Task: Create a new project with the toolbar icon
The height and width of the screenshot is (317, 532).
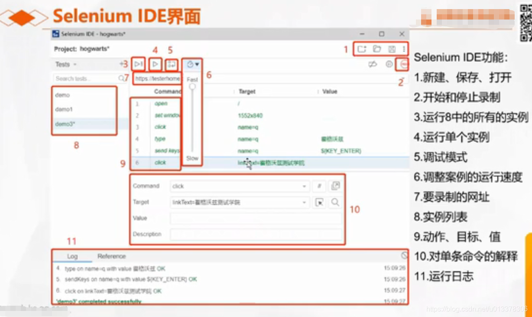Action: [362, 49]
